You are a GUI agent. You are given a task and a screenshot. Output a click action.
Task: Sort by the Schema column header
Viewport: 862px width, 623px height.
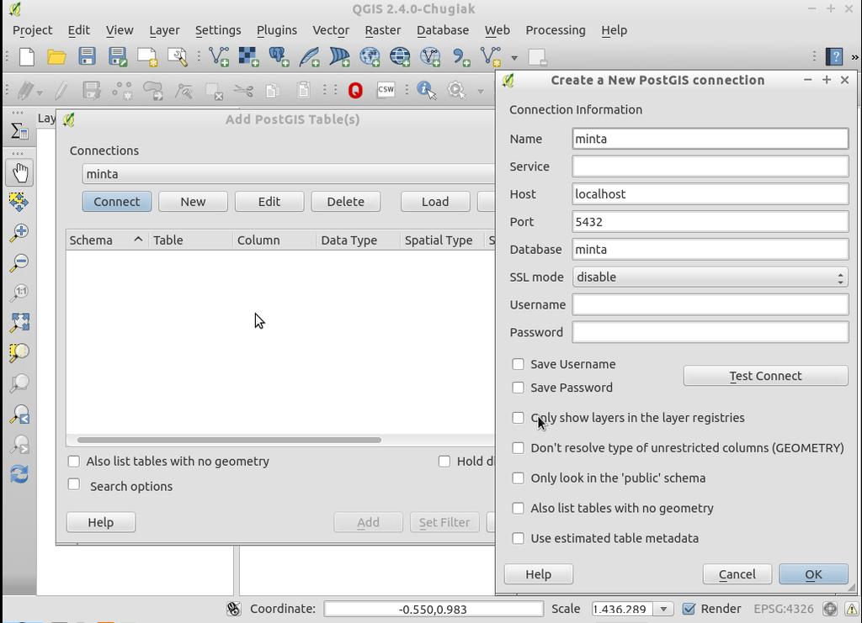[x=107, y=240]
